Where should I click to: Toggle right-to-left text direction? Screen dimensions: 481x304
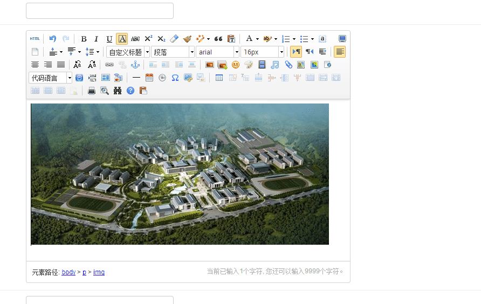[310, 52]
